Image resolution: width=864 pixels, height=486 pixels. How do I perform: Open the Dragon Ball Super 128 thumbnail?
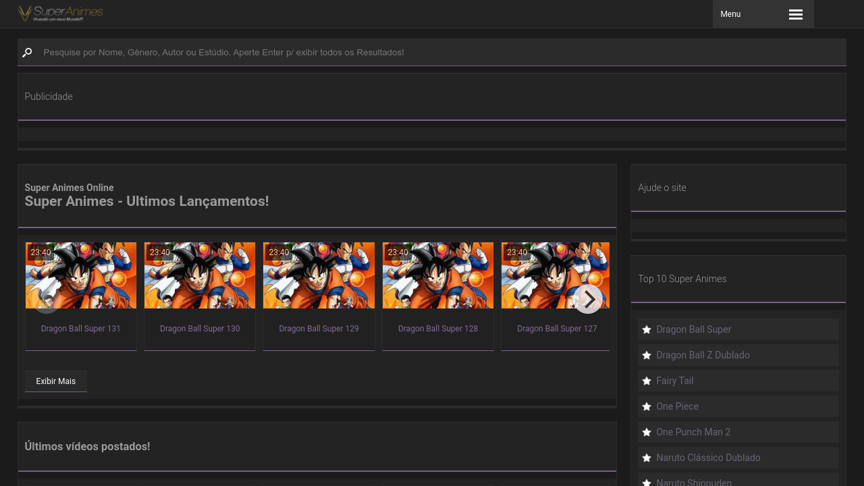click(x=438, y=275)
